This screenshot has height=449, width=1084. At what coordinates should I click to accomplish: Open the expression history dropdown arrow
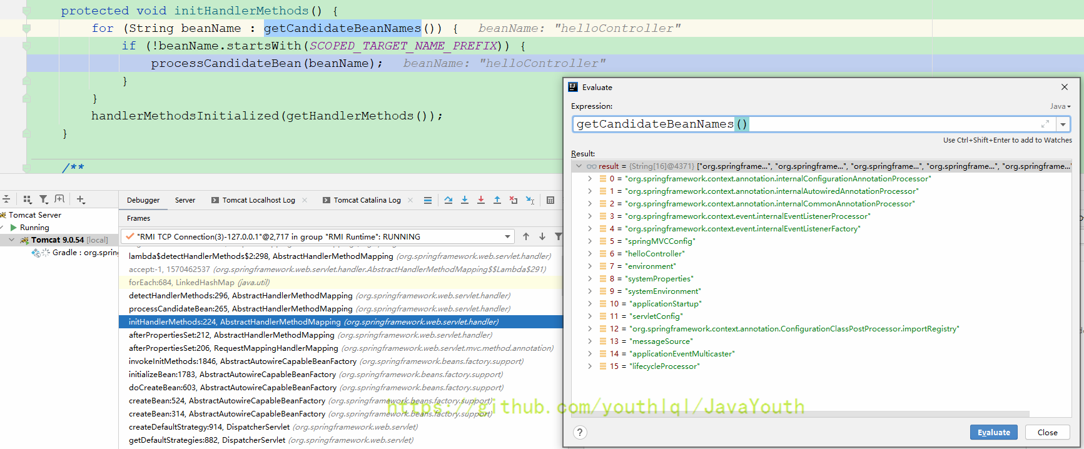[1063, 124]
